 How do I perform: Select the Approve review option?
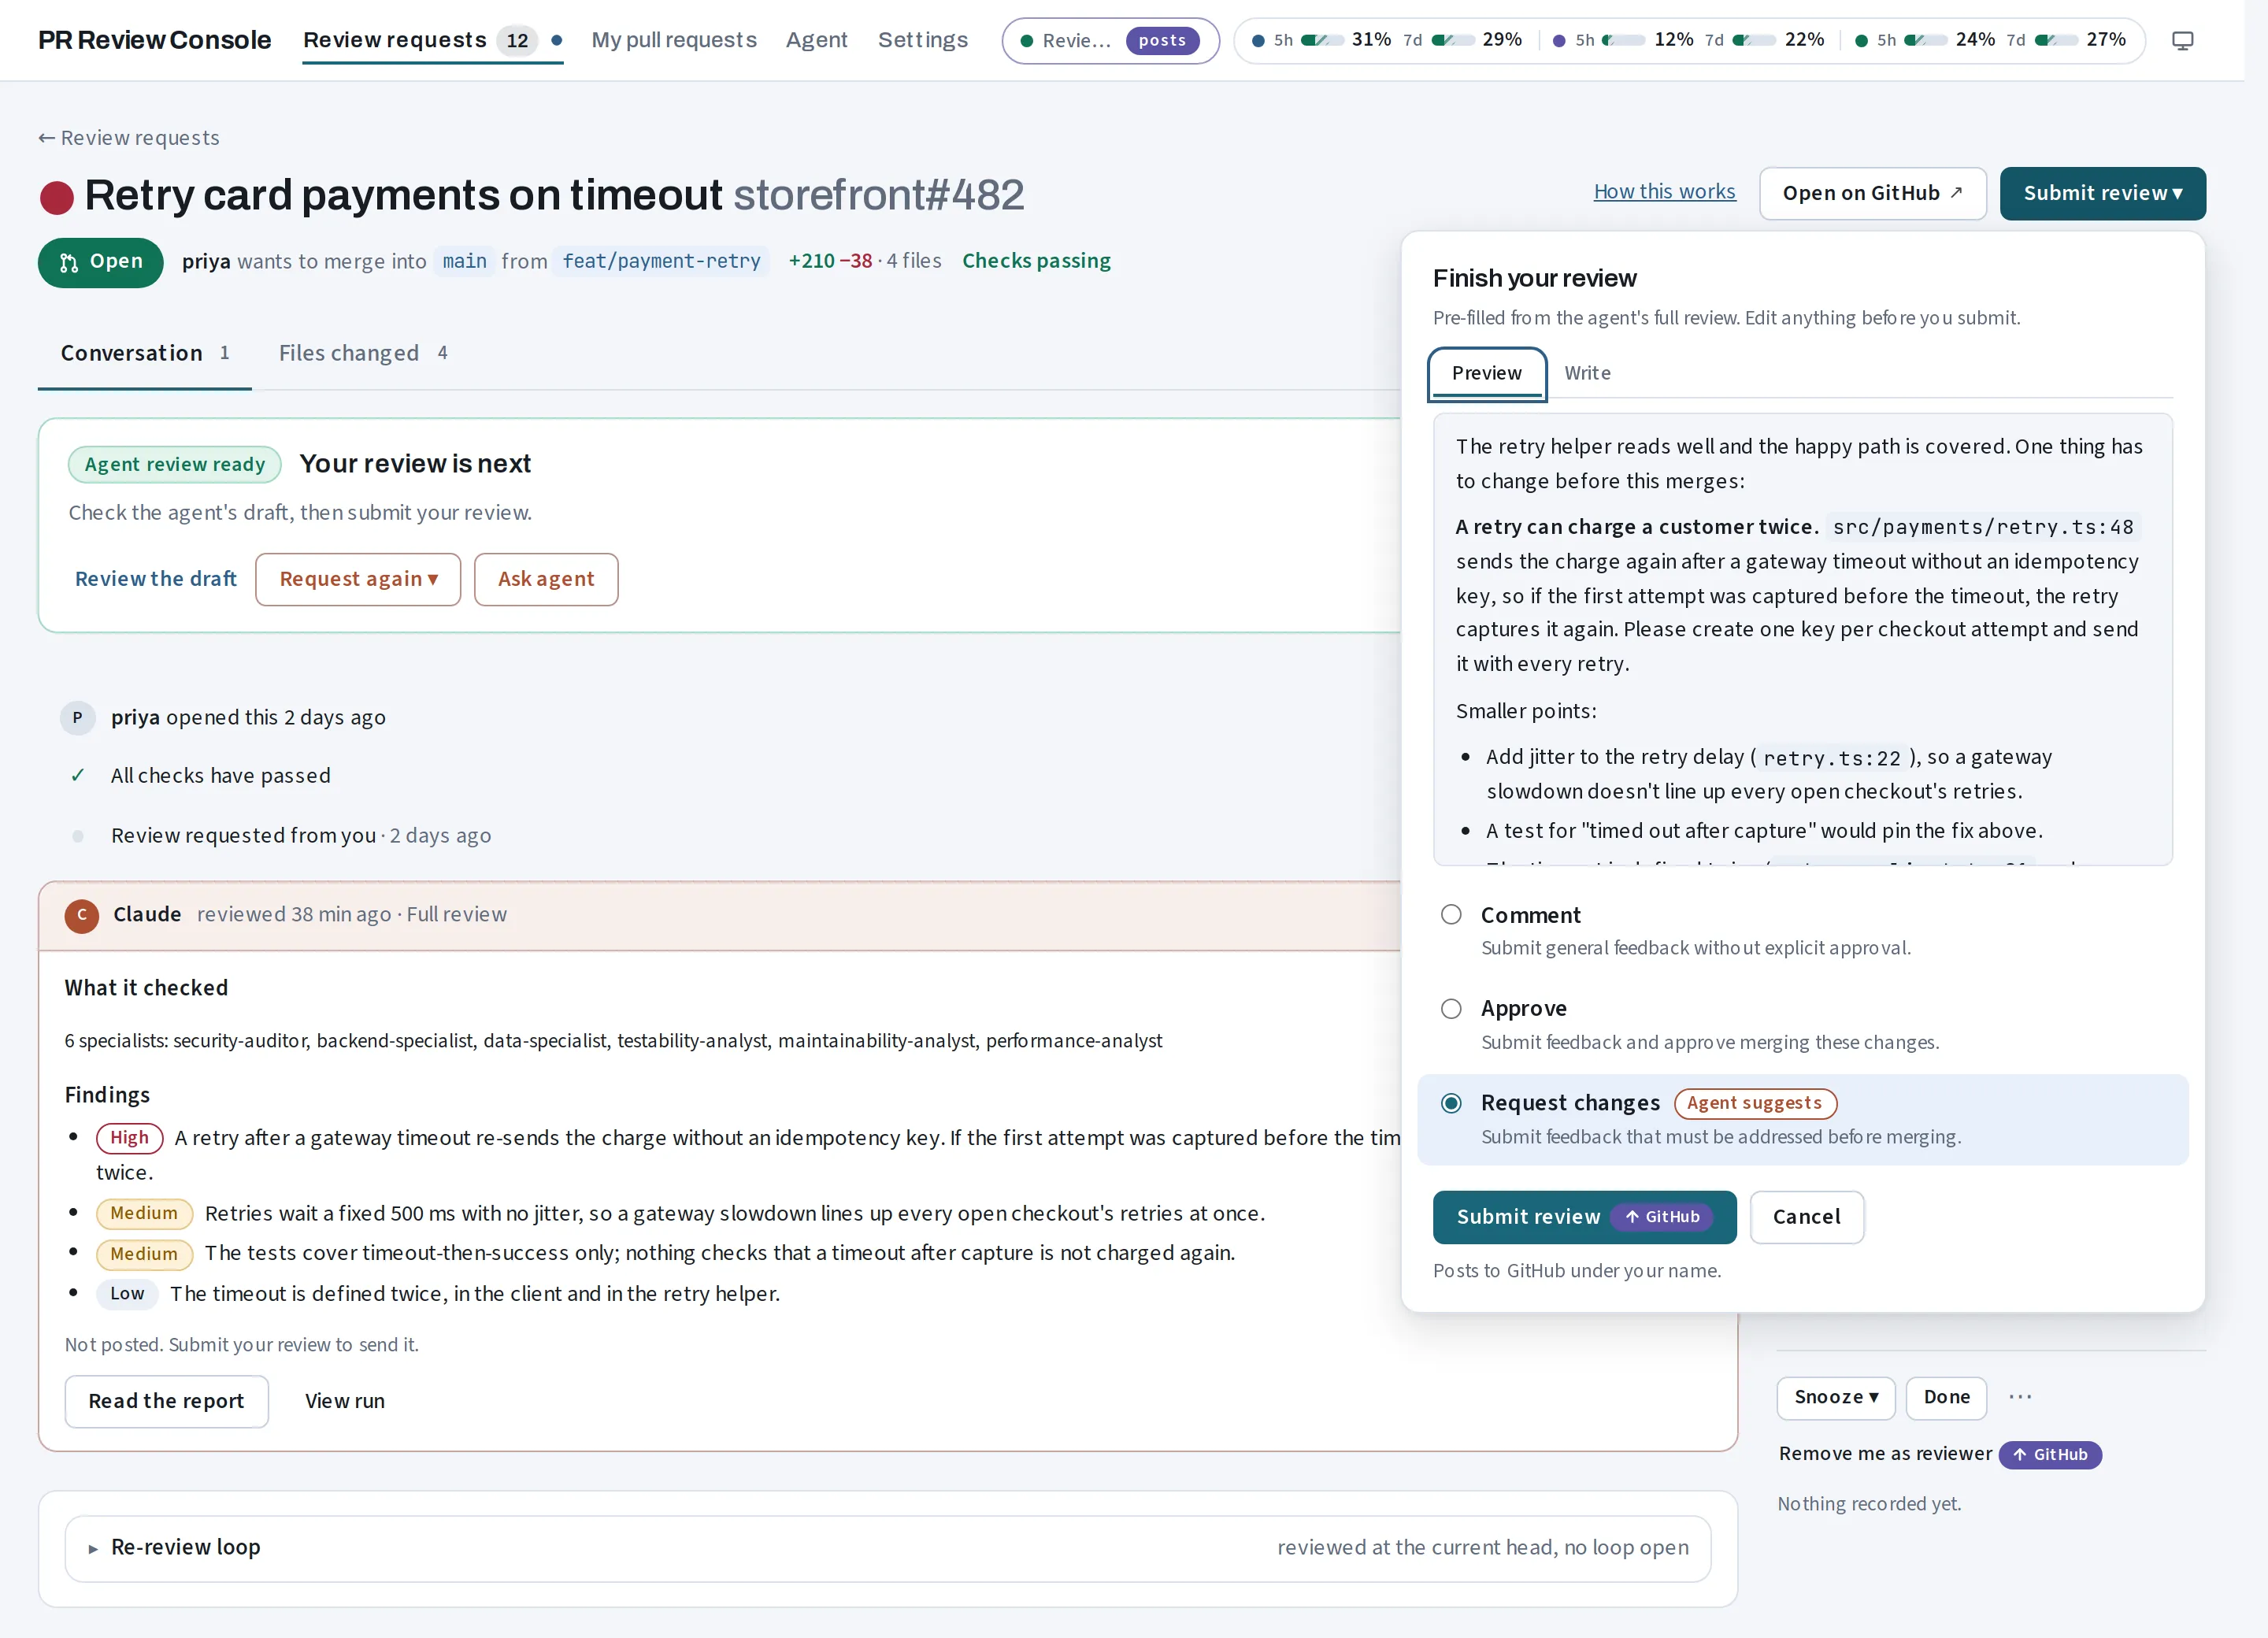pyautogui.click(x=1451, y=1009)
